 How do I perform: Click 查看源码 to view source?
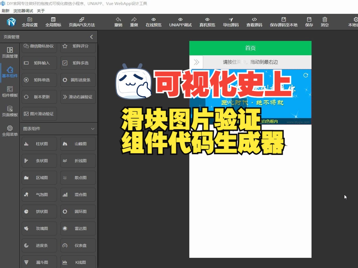pos(254,22)
